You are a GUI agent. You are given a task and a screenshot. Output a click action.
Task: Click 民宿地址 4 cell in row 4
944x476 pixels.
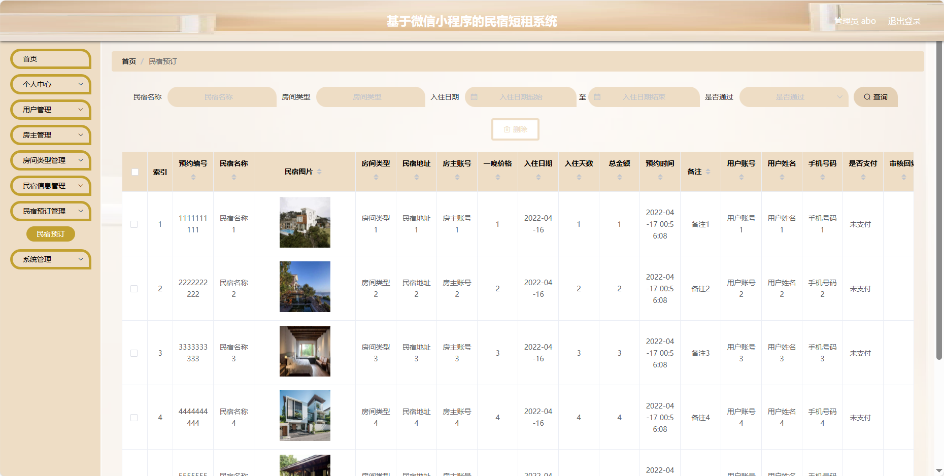[416, 417]
